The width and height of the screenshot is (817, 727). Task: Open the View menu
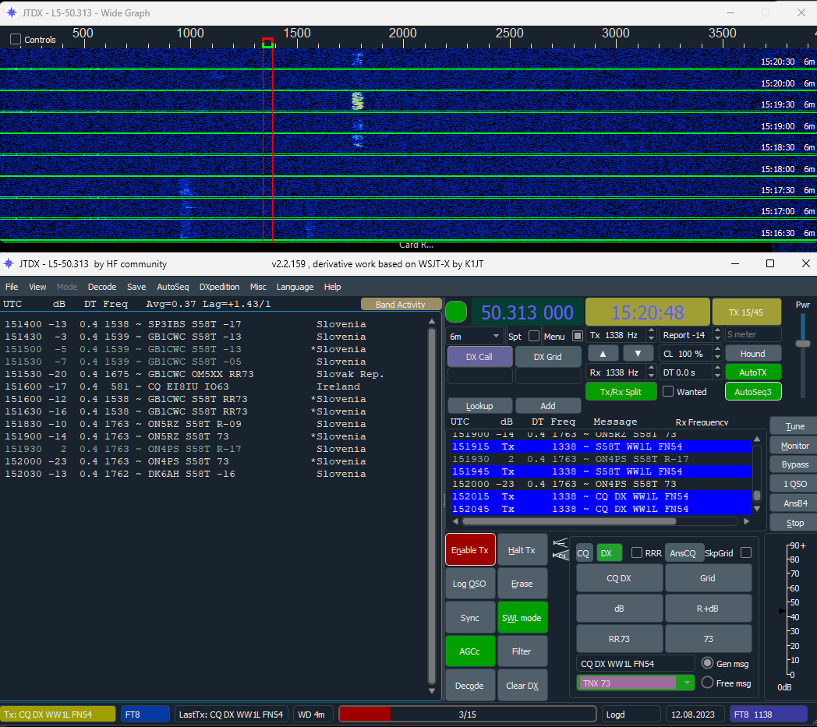37,287
